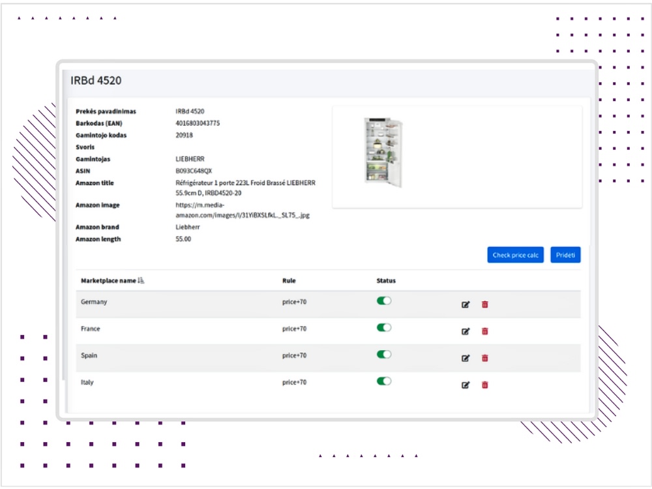
Task: Edit the Spain marketplace rule
Action: [466, 358]
